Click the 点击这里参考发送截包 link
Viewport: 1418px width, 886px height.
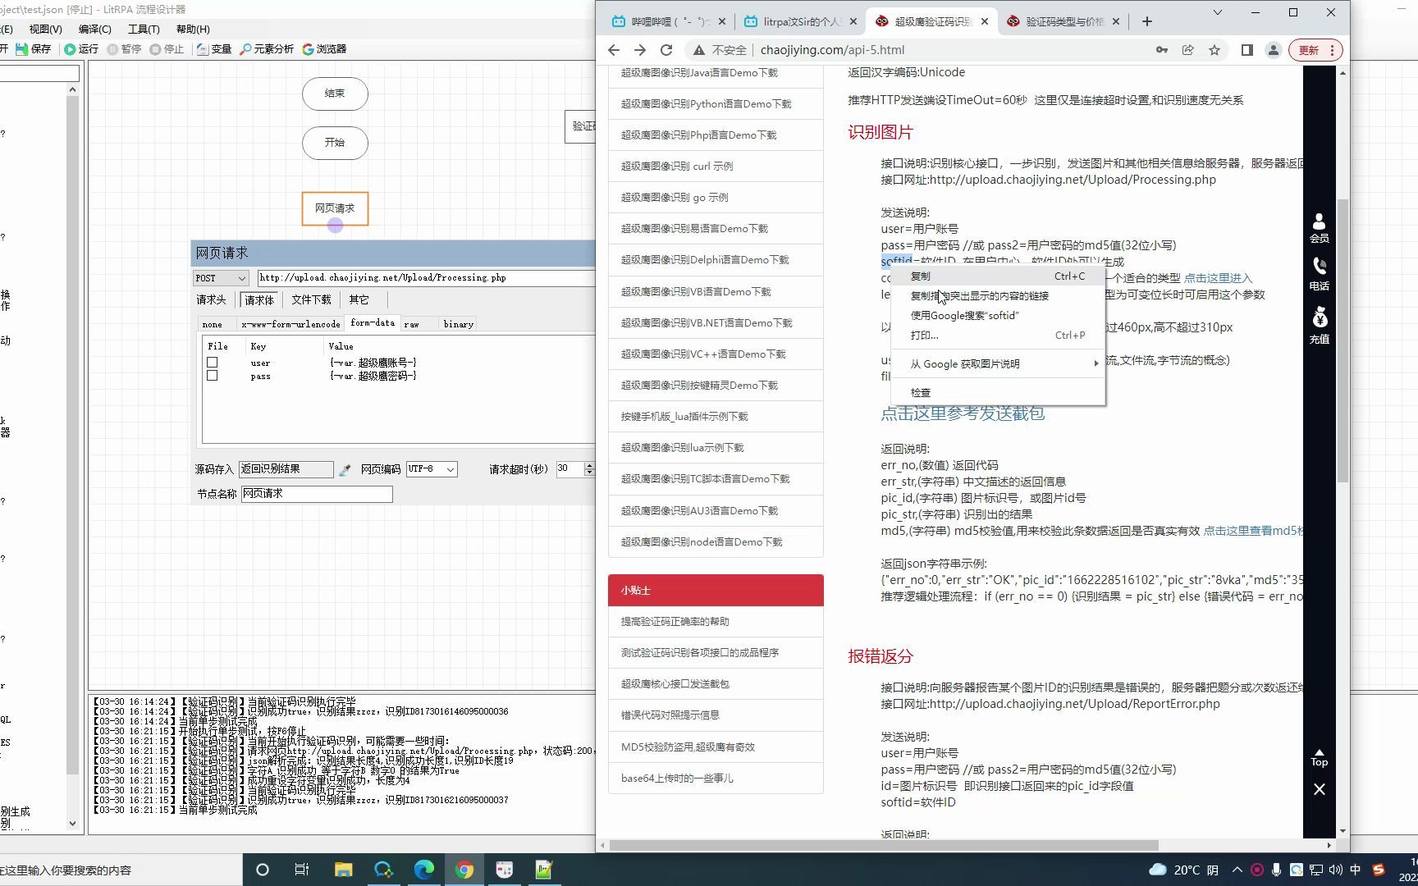tap(963, 413)
